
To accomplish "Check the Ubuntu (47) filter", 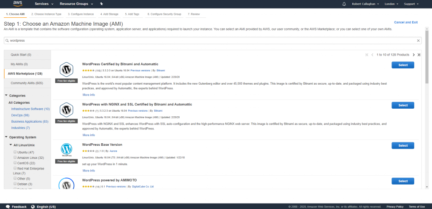I will point(15,152).
